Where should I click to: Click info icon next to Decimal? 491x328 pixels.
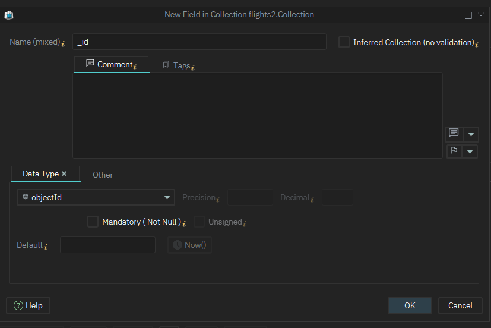[312, 199]
